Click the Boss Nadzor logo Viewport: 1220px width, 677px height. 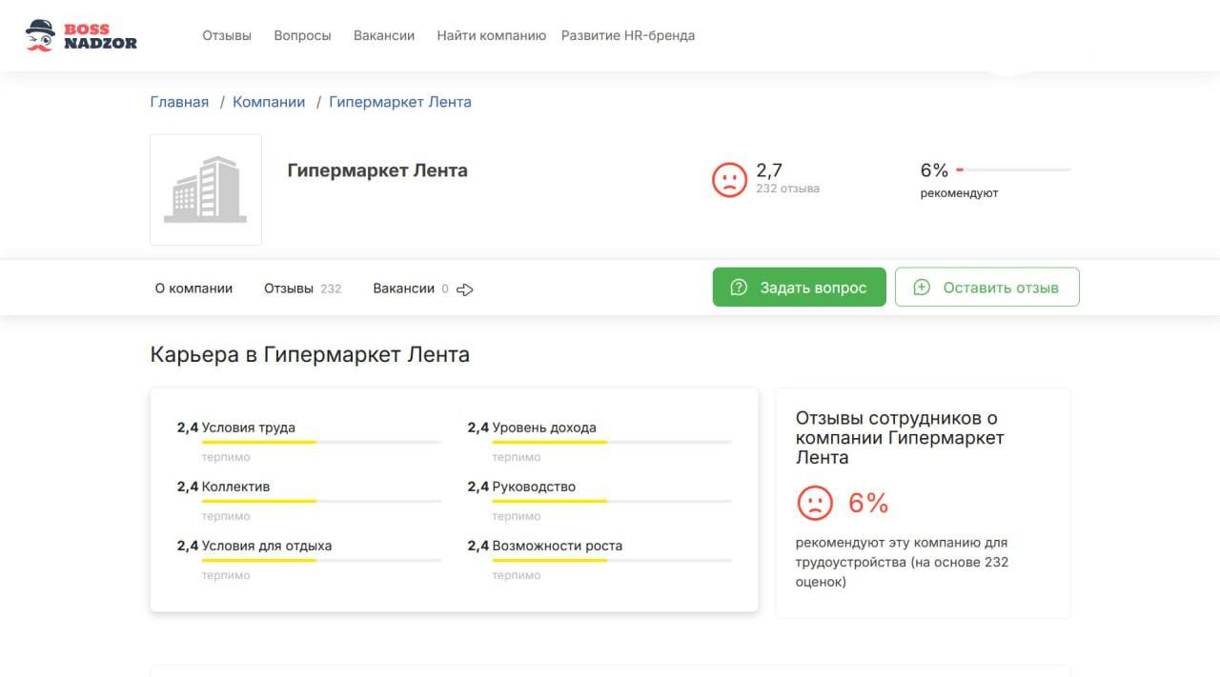(x=81, y=35)
